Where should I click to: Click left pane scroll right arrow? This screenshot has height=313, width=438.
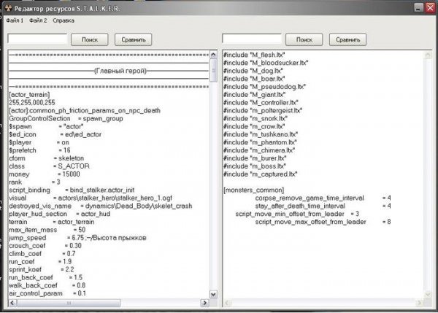[204, 303]
